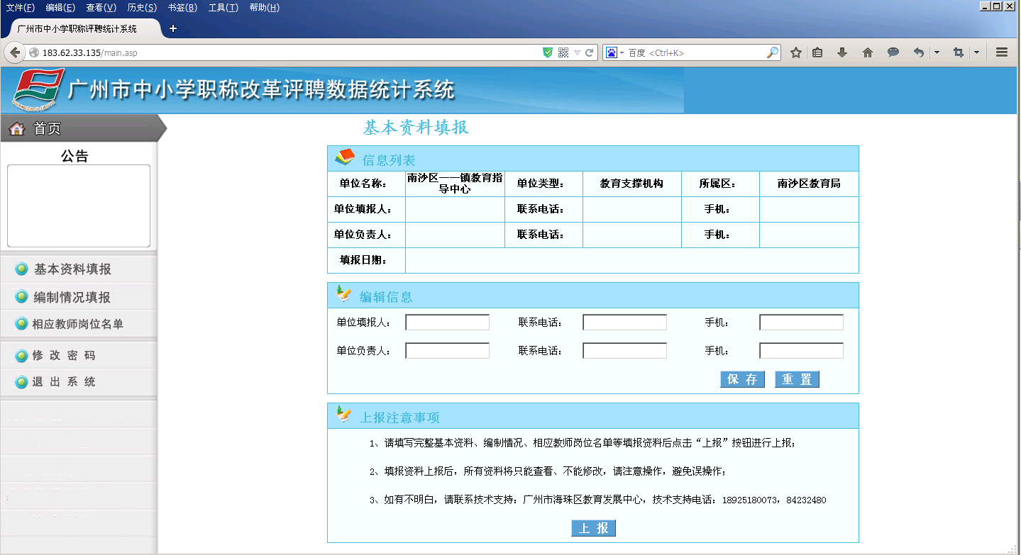1021x555 pixels.
Task: Open the 历史(S) menu
Action: 142,8
